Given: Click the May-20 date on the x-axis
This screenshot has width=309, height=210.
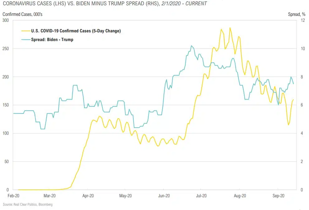Looking at the screenshot, I should pyautogui.click(x=125, y=196).
